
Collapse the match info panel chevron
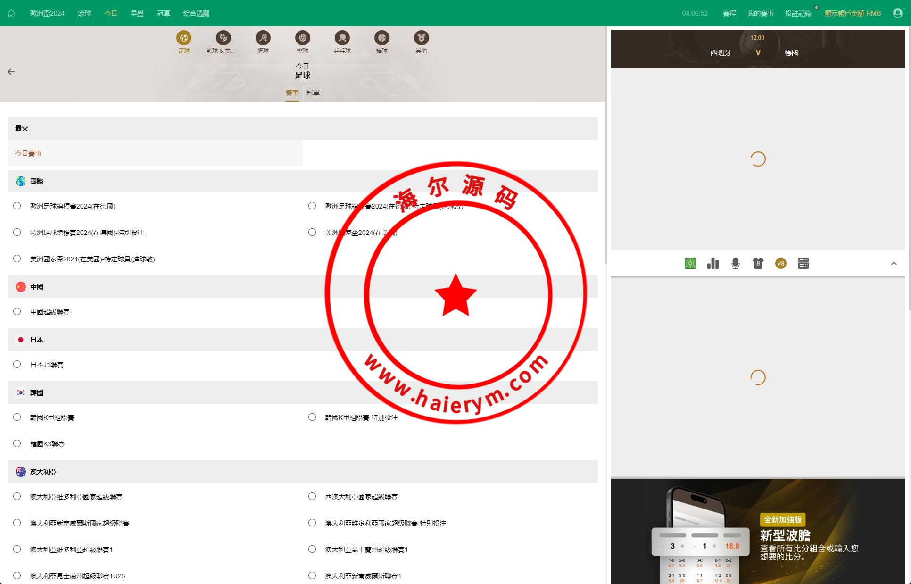(x=894, y=263)
